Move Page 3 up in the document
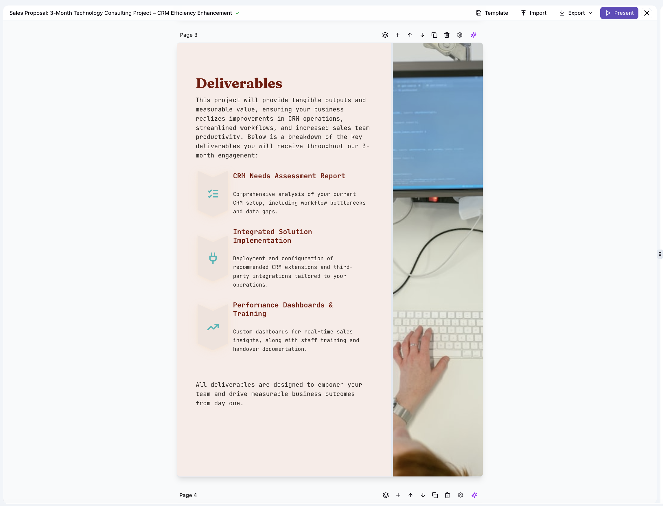 (410, 35)
